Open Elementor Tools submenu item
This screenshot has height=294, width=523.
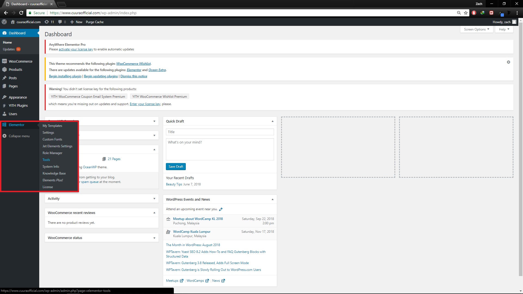pos(46,160)
